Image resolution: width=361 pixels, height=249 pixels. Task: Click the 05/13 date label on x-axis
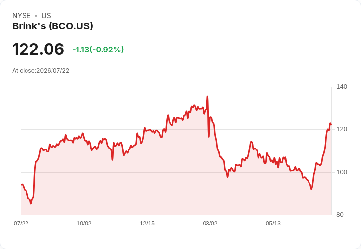point(273,223)
